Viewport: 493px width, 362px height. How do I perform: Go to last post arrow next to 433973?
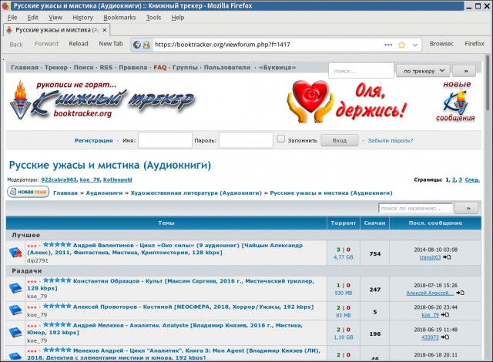[x=444, y=337]
